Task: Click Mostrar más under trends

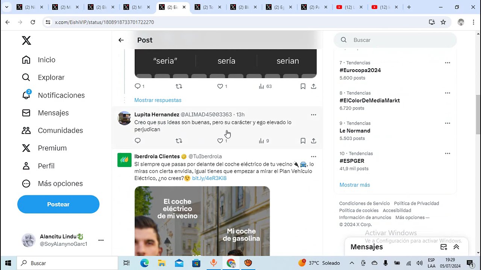Action: (355, 185)
